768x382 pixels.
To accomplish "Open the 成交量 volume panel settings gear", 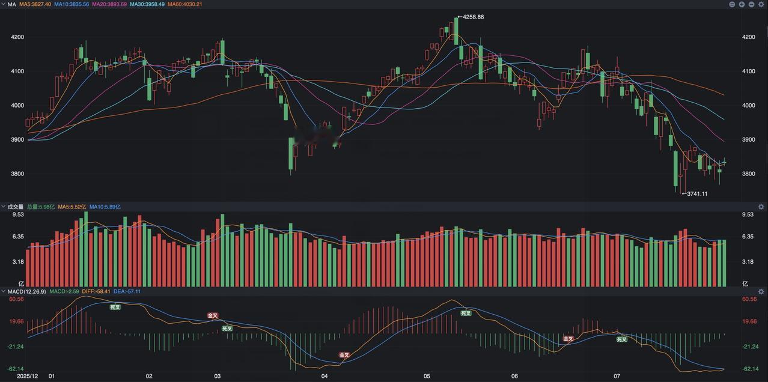I will pos(761,207).
